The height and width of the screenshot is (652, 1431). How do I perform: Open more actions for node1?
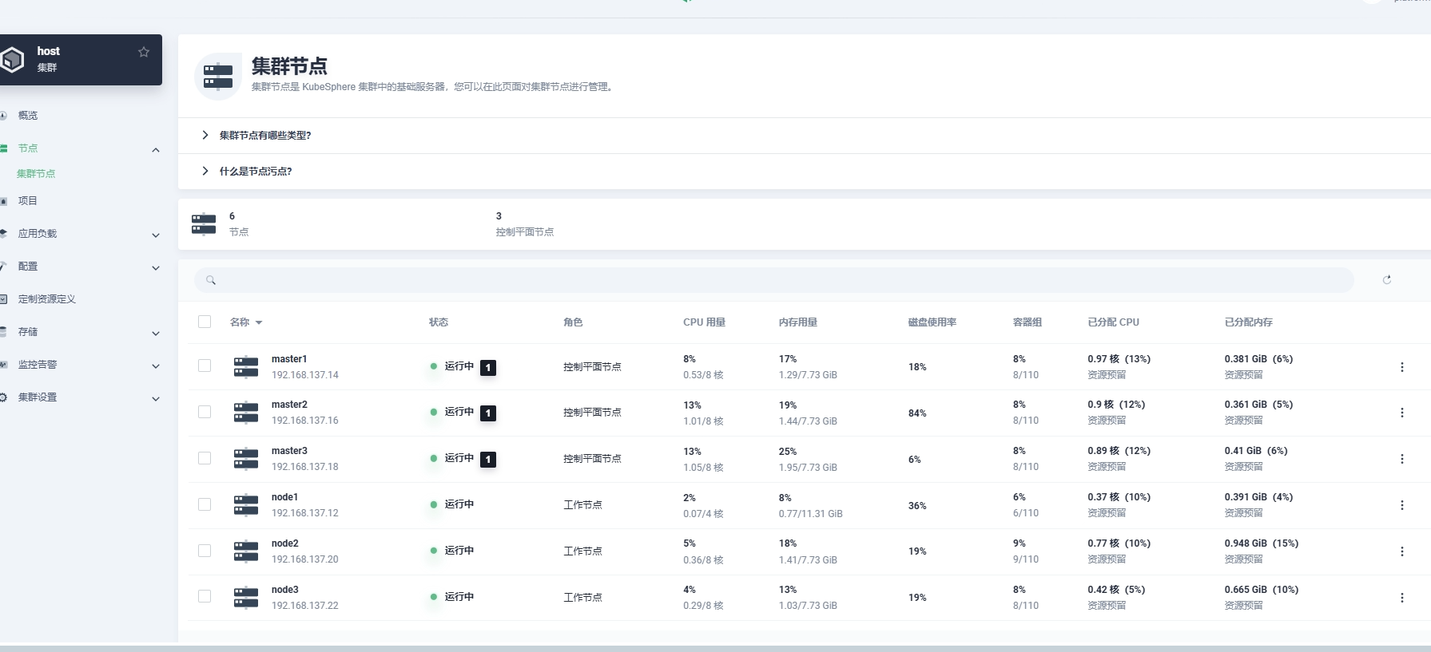point(1401,505)
